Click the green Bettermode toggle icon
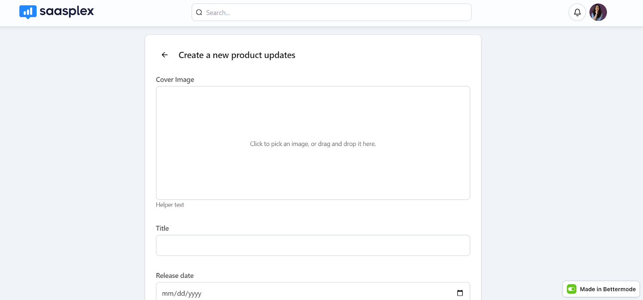This screenshot has height=300, width=643. point(571,289)
